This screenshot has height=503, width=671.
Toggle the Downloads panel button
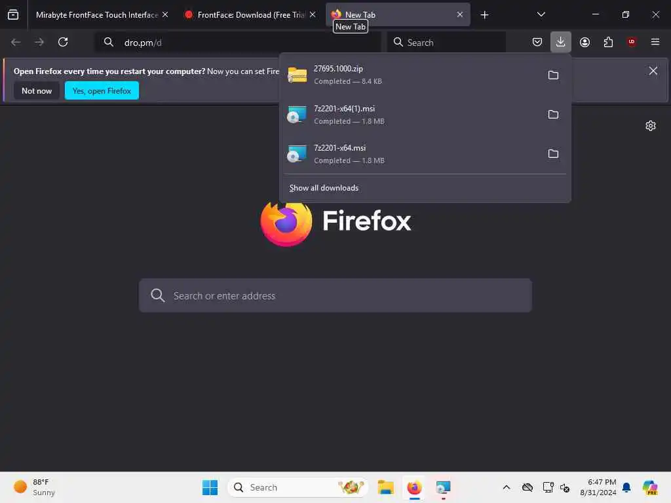coord(561,42)
